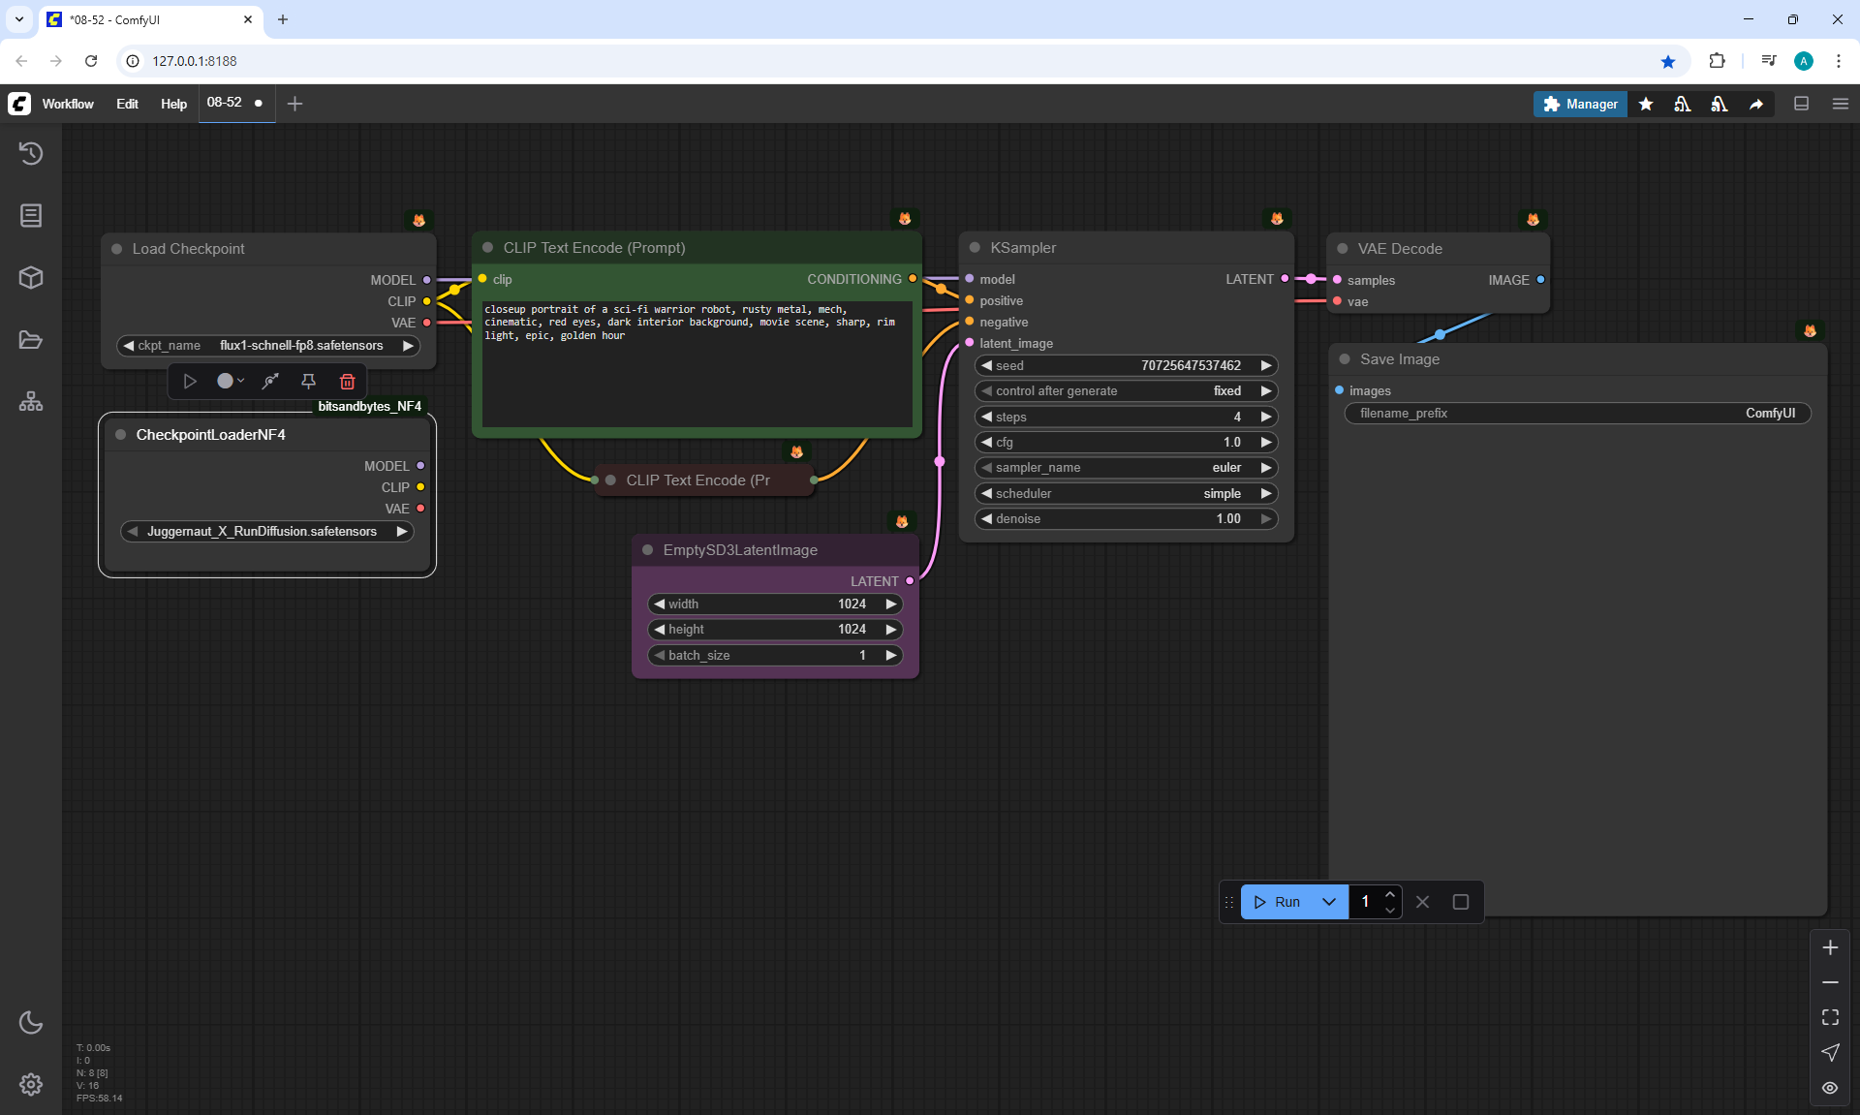Image resolution: width=1860 pixels, height=1115 pixels.
Task: Open the Workflow menu
Action: 68,104
